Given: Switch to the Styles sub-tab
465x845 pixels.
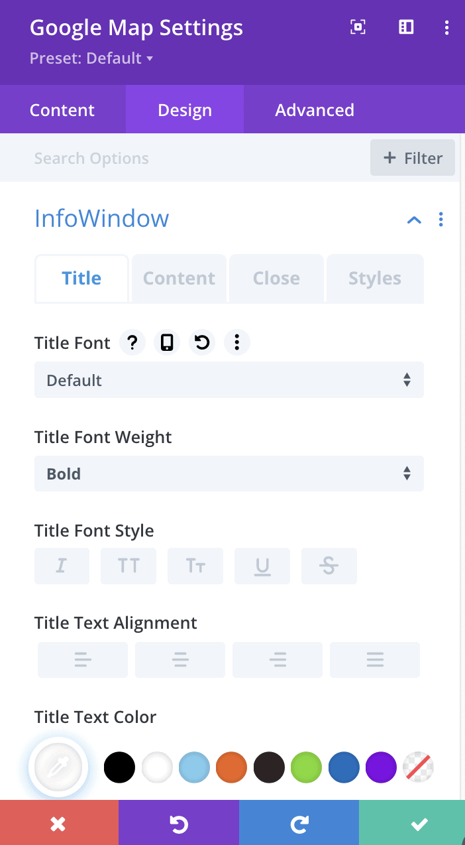Looking at the screenshot, I should (375, 278).
